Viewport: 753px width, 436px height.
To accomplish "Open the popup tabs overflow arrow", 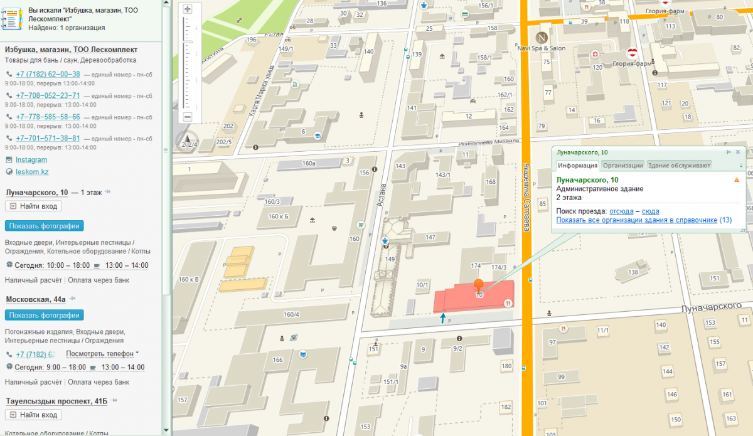I will coord(741,166).
